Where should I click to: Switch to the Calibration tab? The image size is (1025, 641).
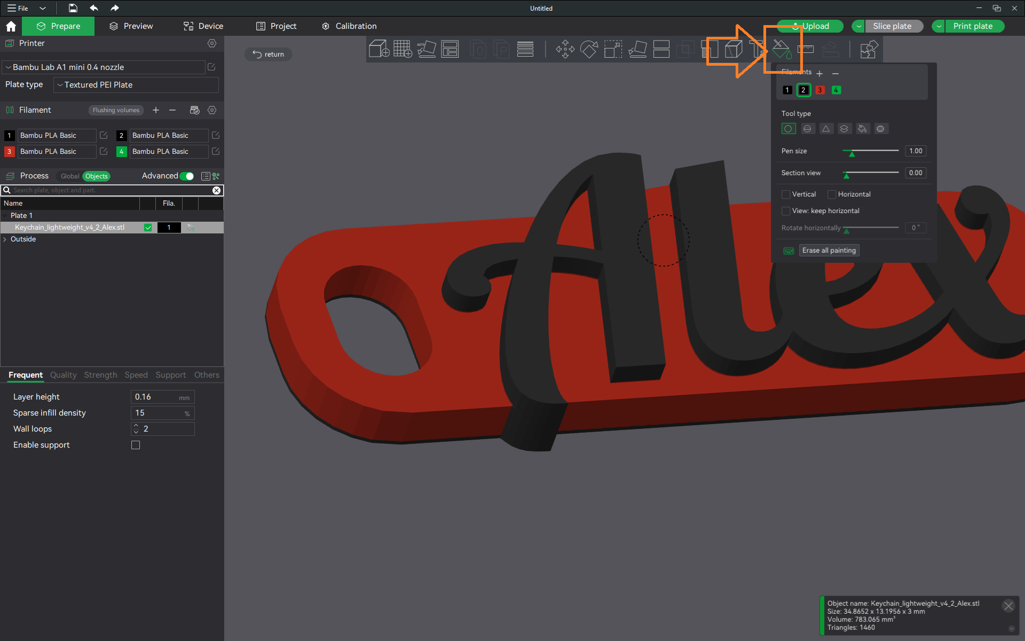[x=350, y=26]
